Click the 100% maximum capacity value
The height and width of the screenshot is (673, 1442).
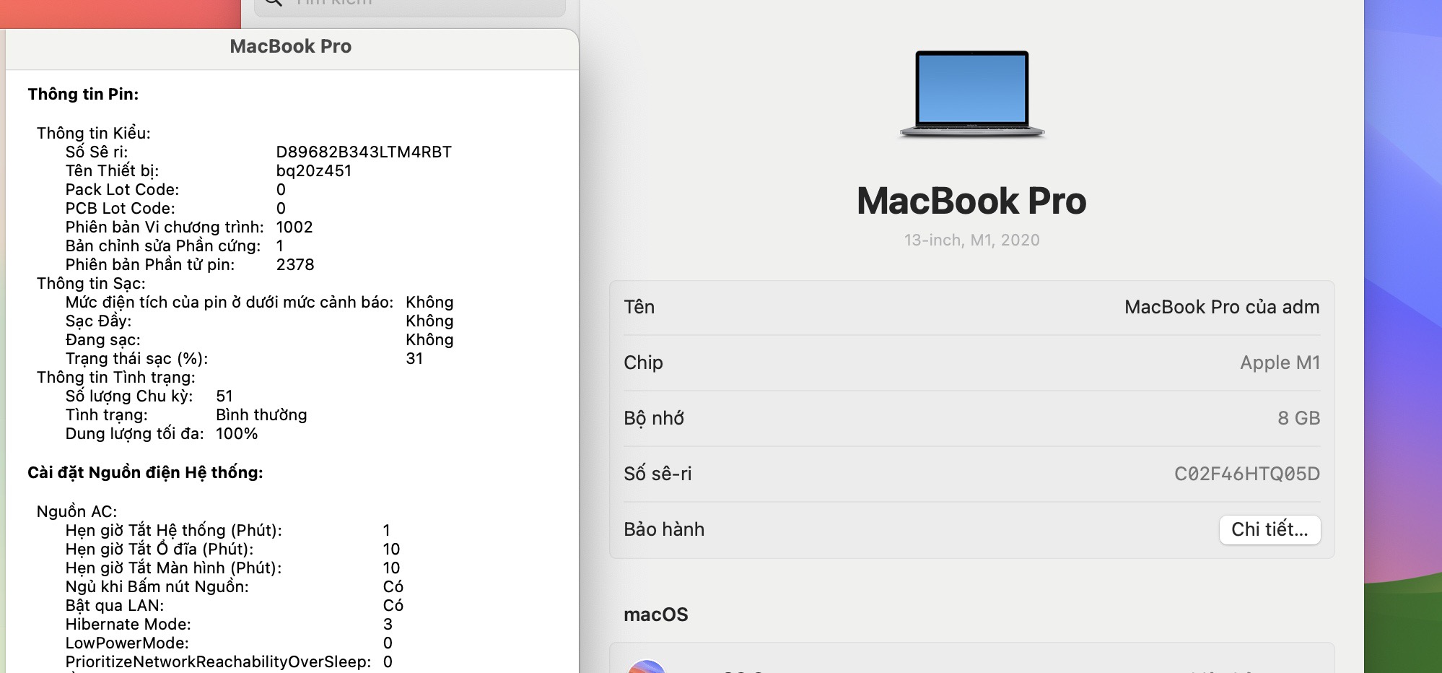click(237, 433)
